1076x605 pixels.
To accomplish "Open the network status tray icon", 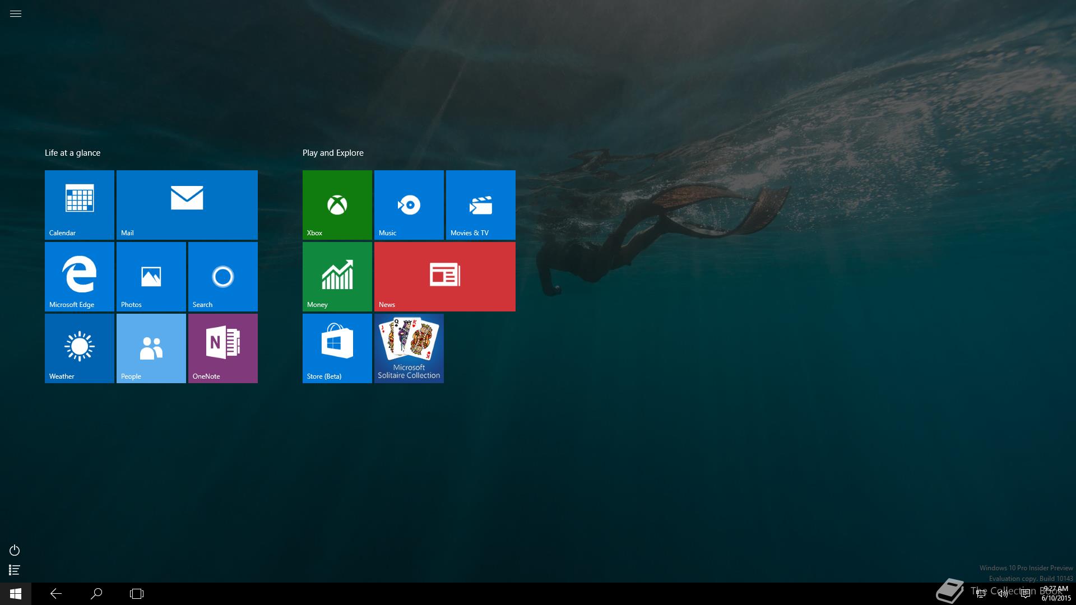I will pyautogui.click(x=981, y=594).
